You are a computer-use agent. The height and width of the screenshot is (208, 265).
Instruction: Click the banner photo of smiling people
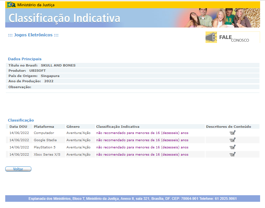tap(222, 18)
